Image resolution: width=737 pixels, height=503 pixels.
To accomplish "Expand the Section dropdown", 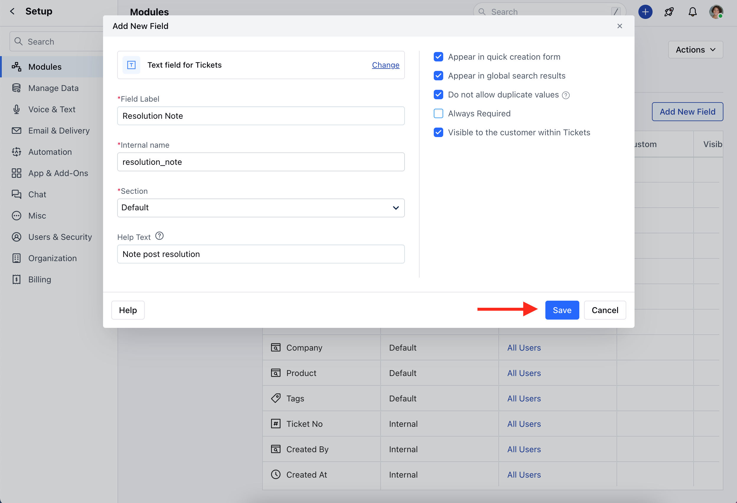I will (x=261, y=208).
